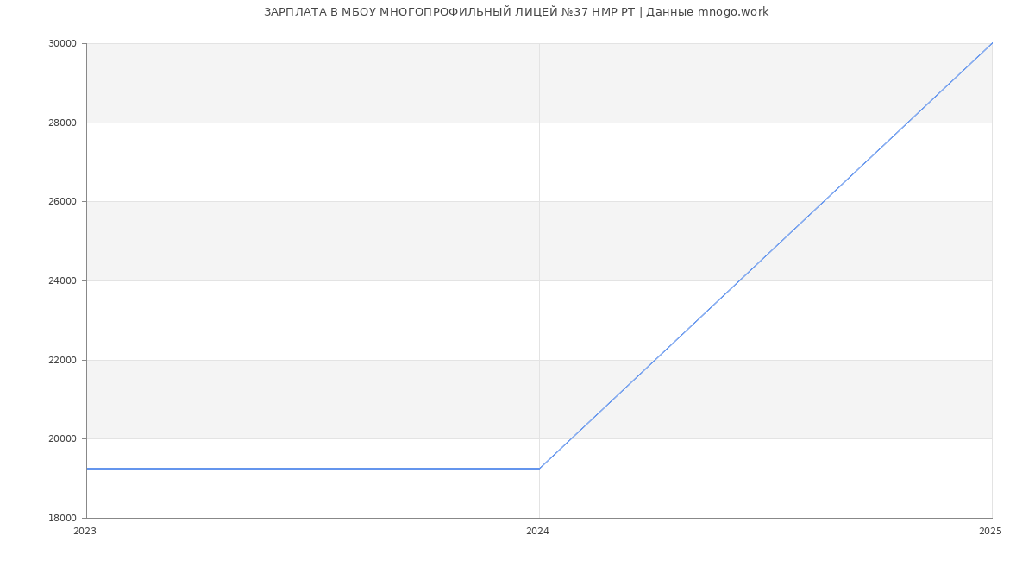Click the gray band between 24000 and 26000
Viewport: 1035px width, 561px height.
(539, 241)
